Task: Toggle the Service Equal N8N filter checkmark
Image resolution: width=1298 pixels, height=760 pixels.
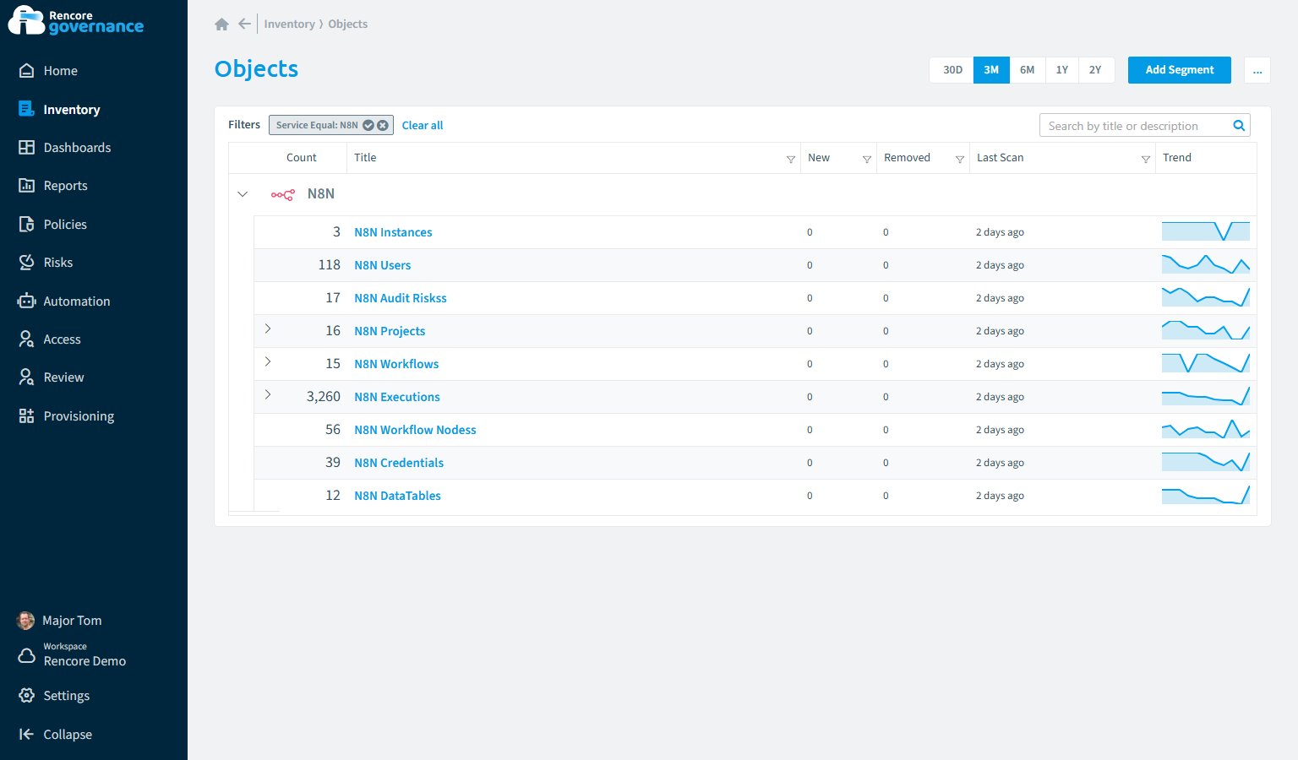Action: (x=368, y=125)
